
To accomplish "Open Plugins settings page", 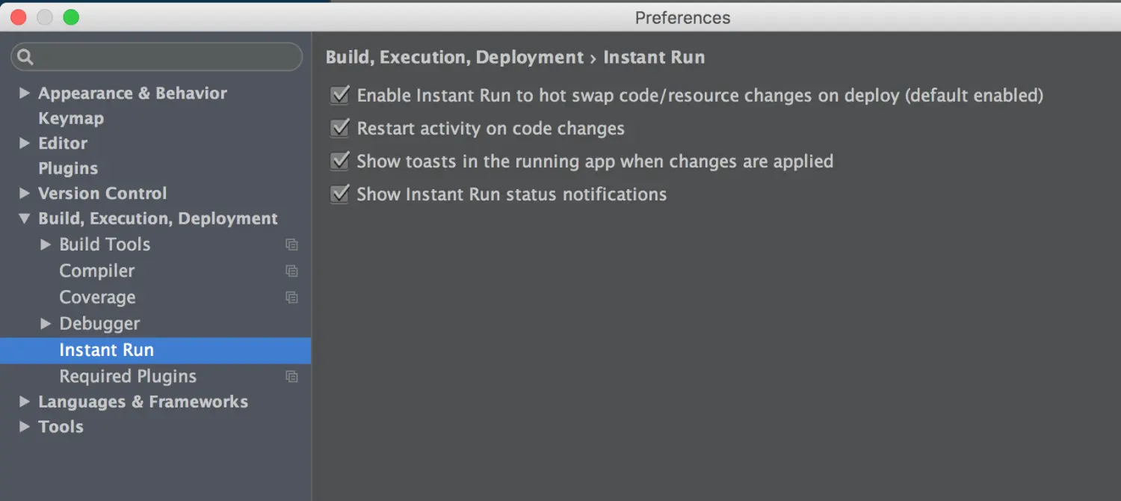I will 68,168.
